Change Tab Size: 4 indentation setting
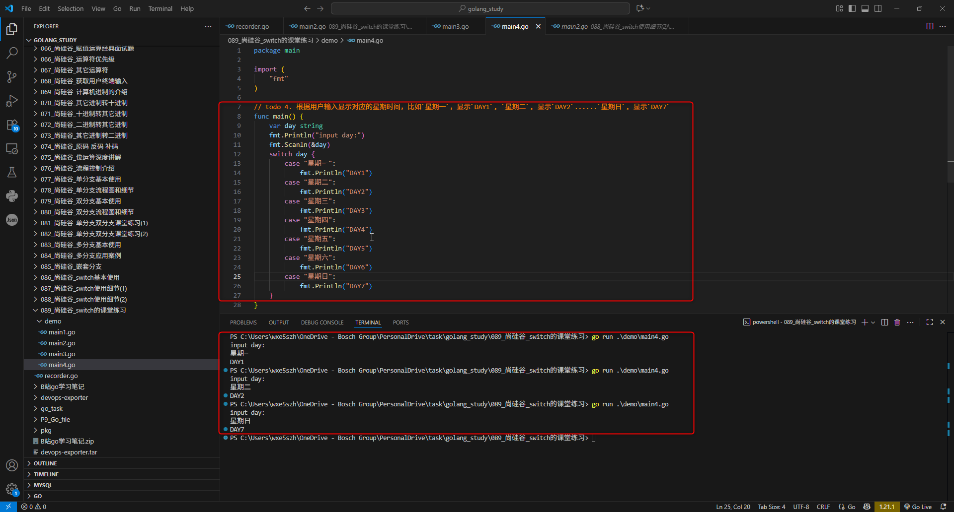The height and width of the screenshot is (512, 954). click(771, 507)
